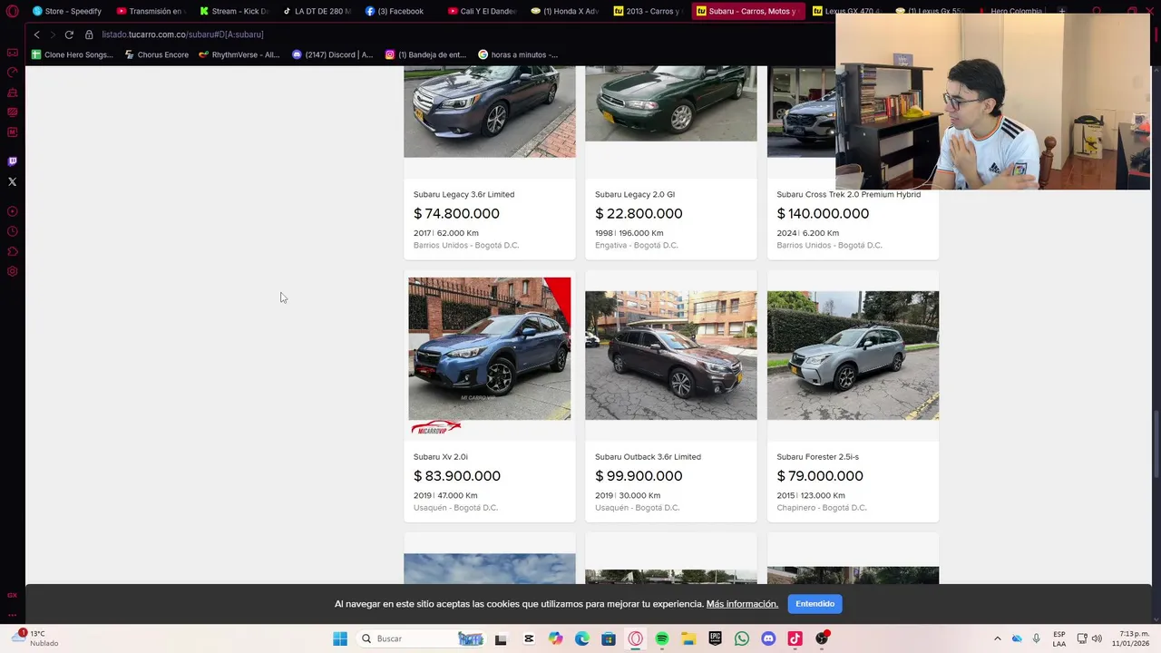
Task: Open Chorus Encore bookmark
Action: pos(157,54)
